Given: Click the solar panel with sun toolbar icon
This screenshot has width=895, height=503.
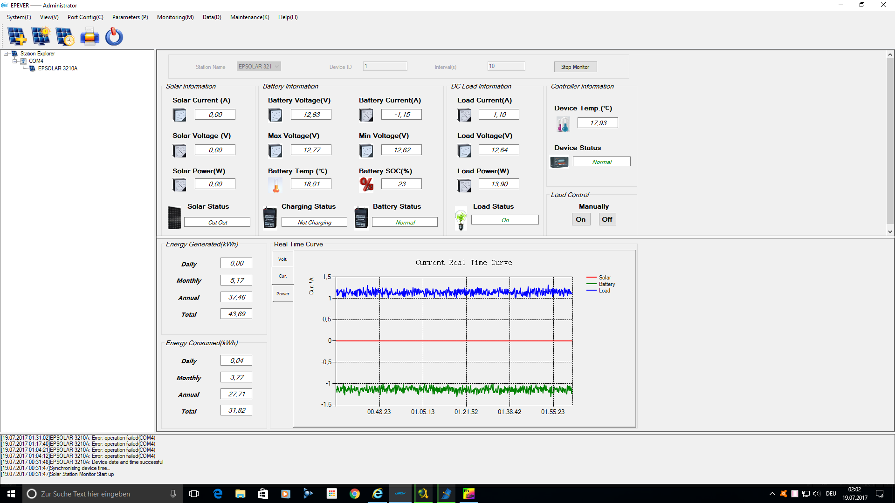Looking at the screenshot, I should [41, 36].
